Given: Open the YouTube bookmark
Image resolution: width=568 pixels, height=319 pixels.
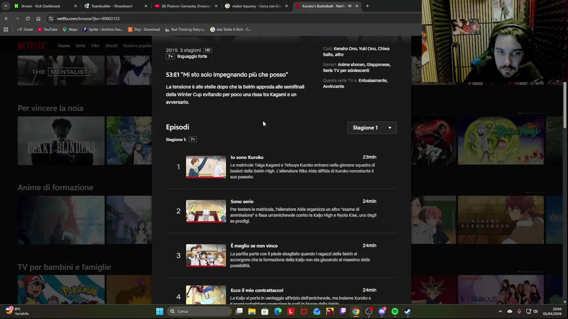Looking at the screenshot, I should 47,29.
